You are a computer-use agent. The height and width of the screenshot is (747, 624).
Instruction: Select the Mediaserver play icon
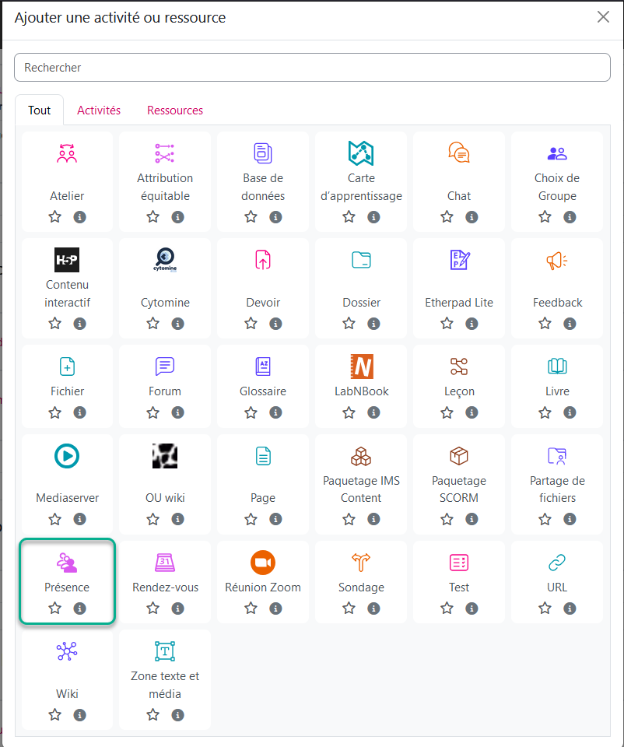point(67,456)
